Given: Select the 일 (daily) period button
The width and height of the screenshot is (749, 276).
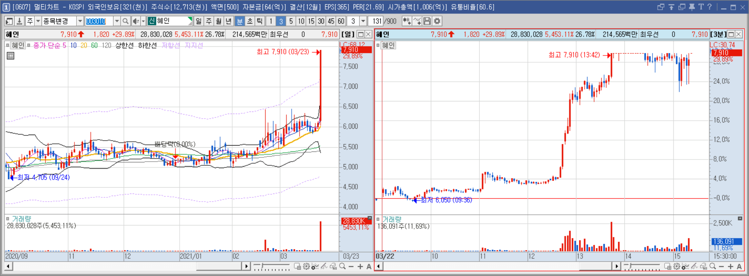Looking at the screenshot, I should point(199,21).
